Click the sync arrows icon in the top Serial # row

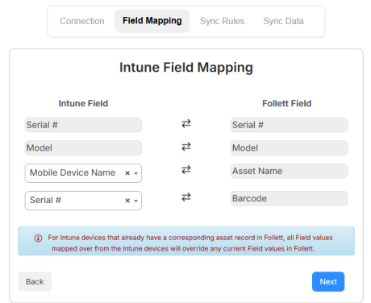pos(186,123)
